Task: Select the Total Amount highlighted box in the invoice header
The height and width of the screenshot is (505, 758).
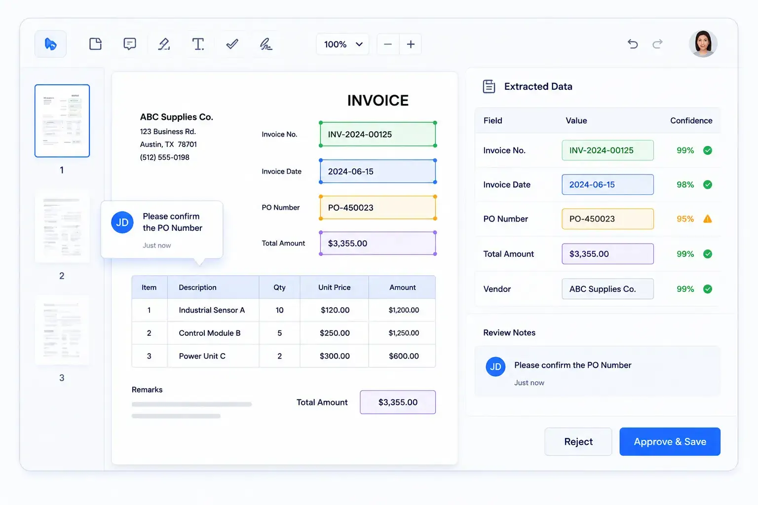Action: click(x=378, y=243)
